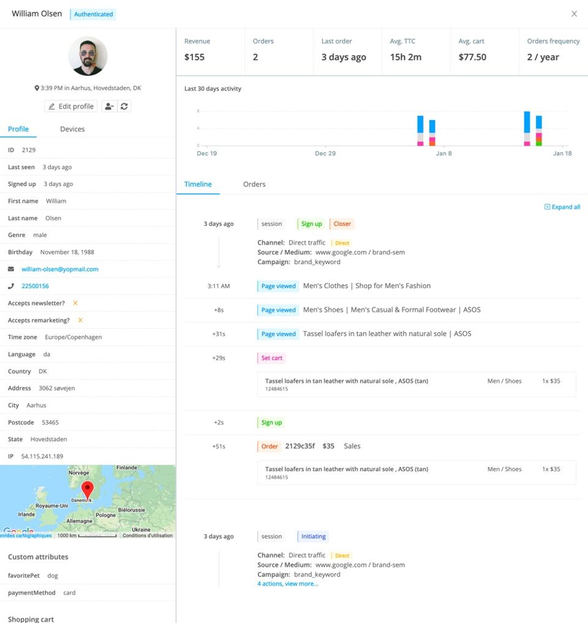This screenshot has width=588, height=623.
Task: Click the Shopping cart heading
Action: [x=31, y=619]
